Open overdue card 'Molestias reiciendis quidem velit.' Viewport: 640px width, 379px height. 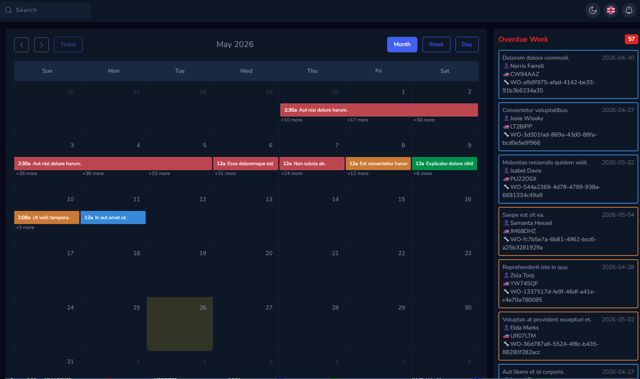(568, 179)
